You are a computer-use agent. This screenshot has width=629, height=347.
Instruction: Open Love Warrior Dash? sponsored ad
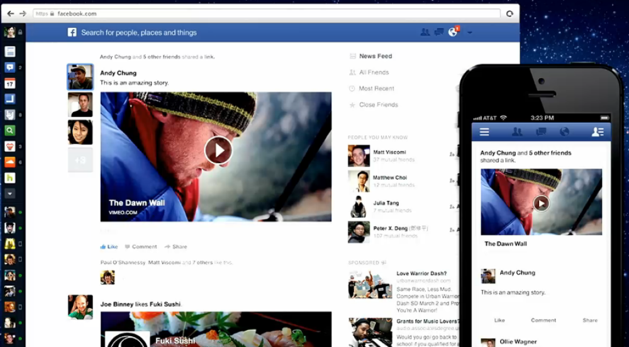coord(421,273)
